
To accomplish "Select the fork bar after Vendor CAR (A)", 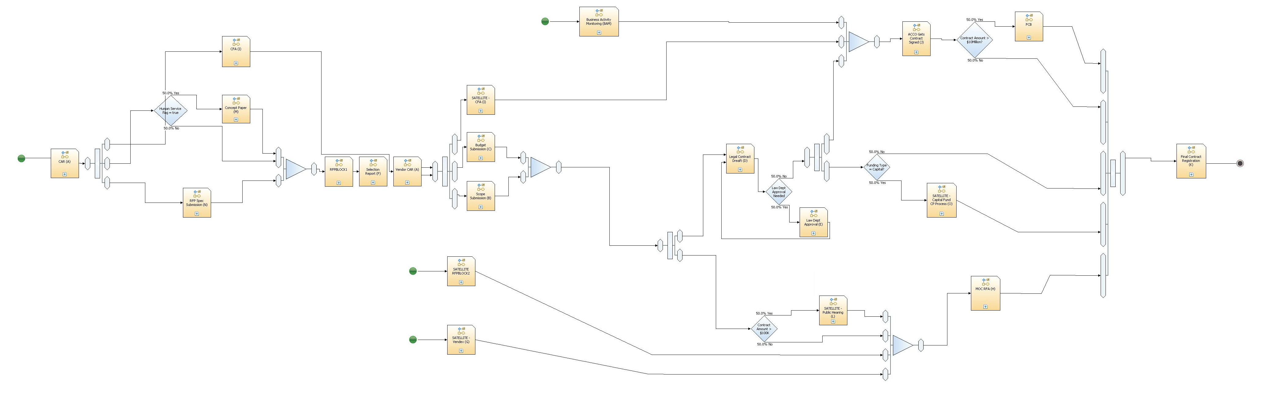I will [444, 171].
